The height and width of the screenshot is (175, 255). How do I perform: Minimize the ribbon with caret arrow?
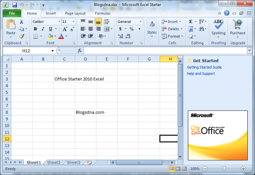220,13
